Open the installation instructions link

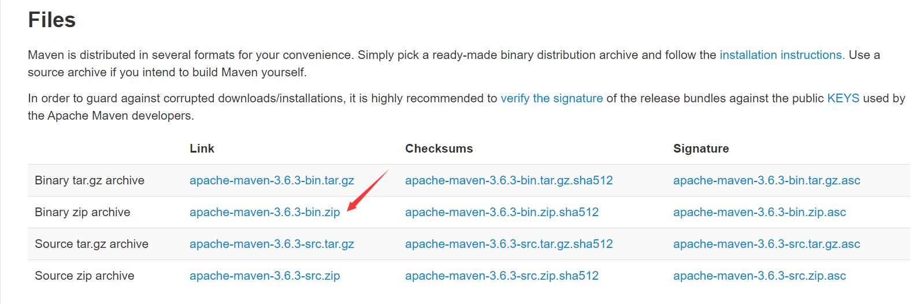(782, 55)
